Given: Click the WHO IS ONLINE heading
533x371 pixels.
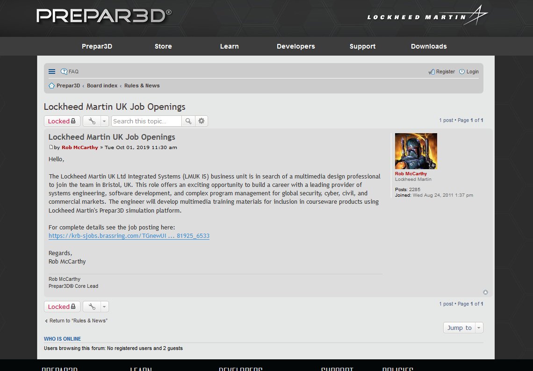Looking at the screenshot, I should tap(62, 339).
